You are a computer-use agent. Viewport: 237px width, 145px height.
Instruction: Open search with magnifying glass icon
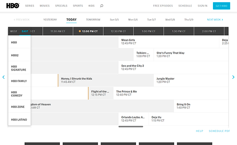coord(102,6)
